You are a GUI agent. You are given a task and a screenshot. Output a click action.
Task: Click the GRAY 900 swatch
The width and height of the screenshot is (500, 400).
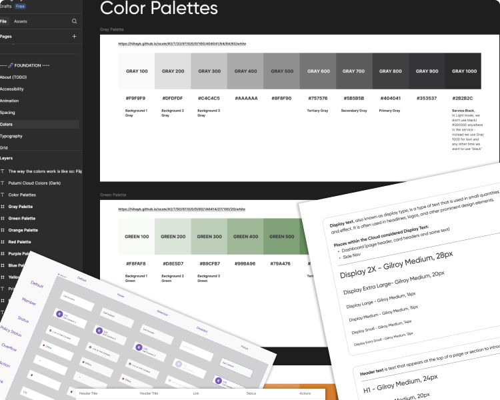click(x=427, y=71)
